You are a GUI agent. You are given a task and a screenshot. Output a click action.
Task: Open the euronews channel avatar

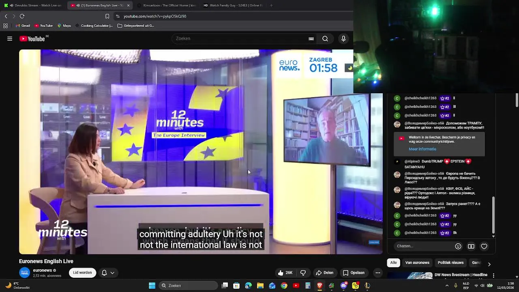[25, 273]
